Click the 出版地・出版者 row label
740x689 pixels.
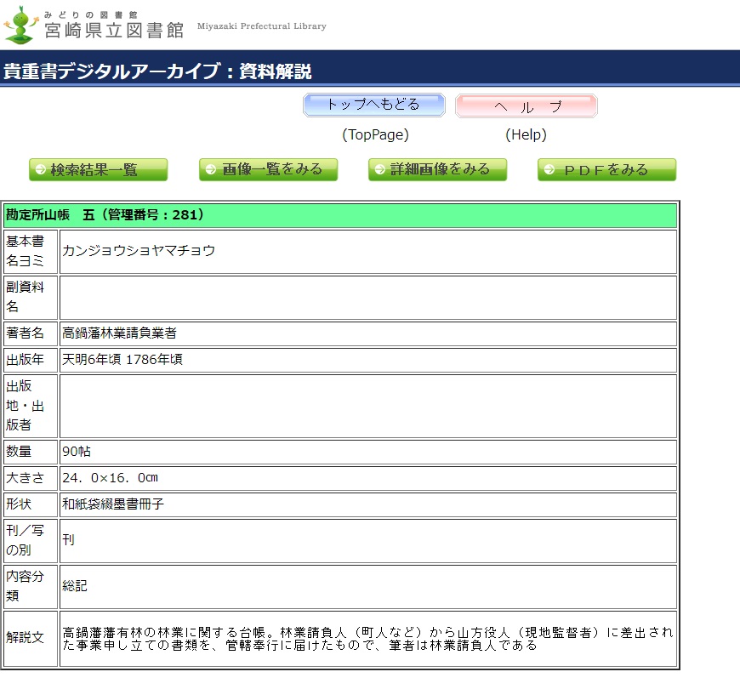[31, 406]
